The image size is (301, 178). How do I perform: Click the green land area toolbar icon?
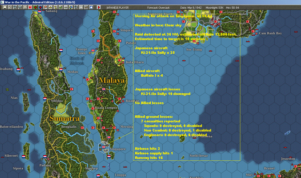[61, 7]
